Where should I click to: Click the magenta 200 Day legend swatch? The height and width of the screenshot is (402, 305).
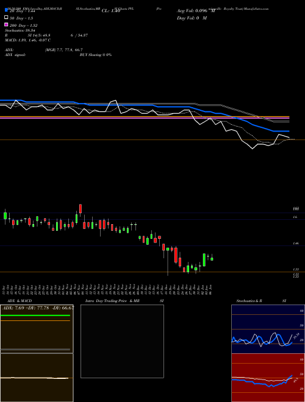click(6, 25)
